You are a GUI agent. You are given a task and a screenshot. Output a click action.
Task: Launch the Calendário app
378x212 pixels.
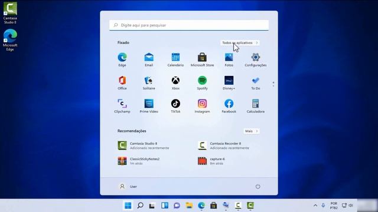[x=175, y=59]
